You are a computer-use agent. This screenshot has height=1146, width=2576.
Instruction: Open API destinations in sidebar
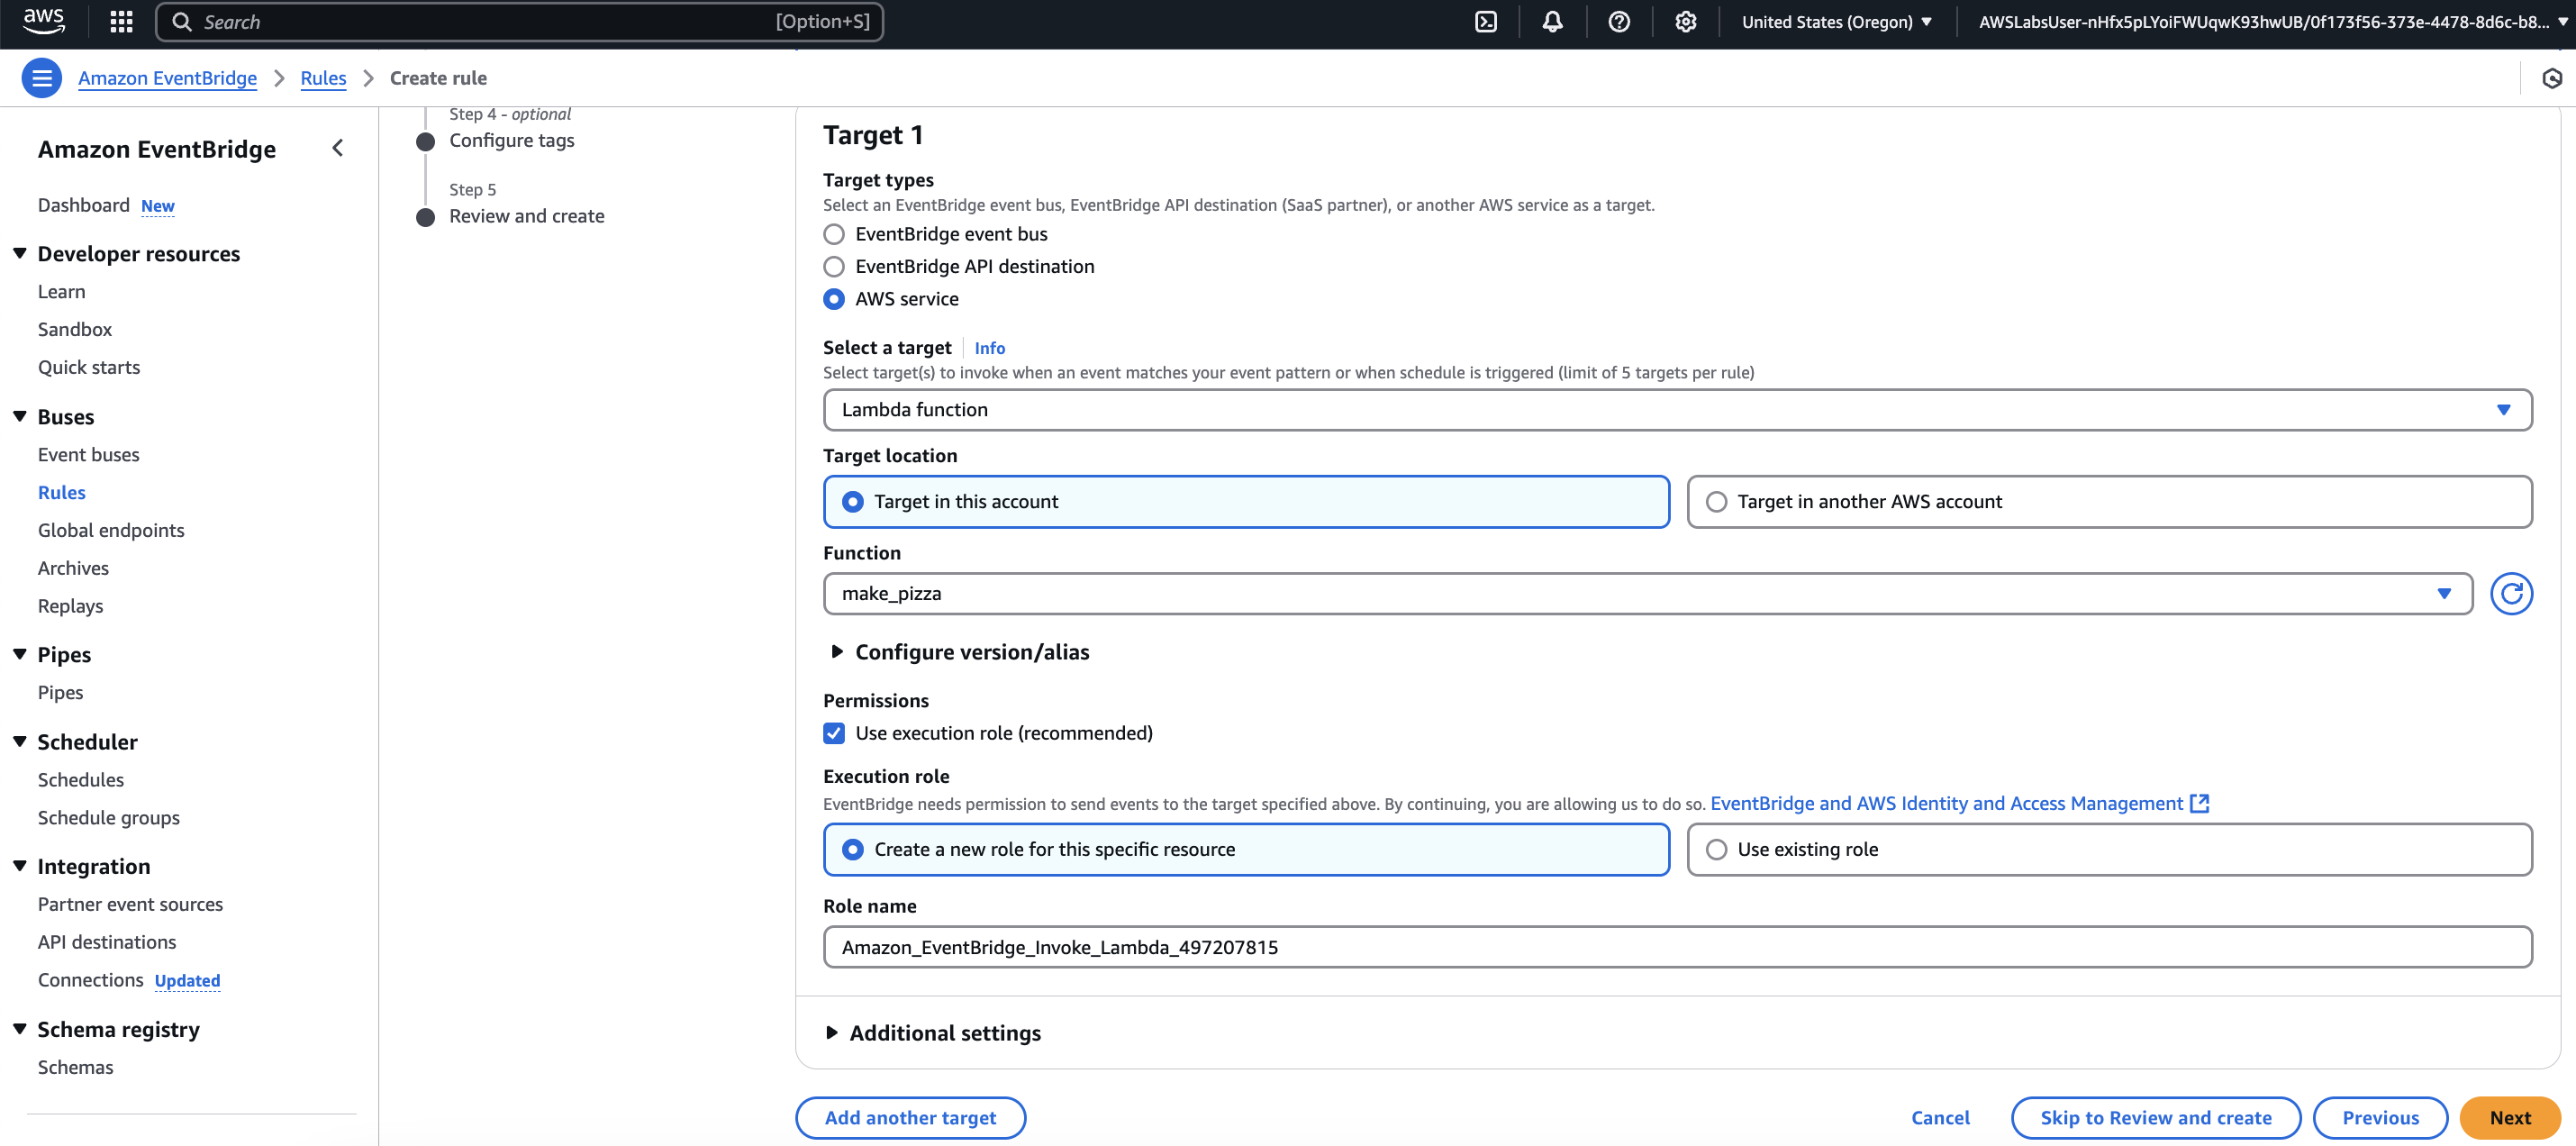(x=107, y=942)
